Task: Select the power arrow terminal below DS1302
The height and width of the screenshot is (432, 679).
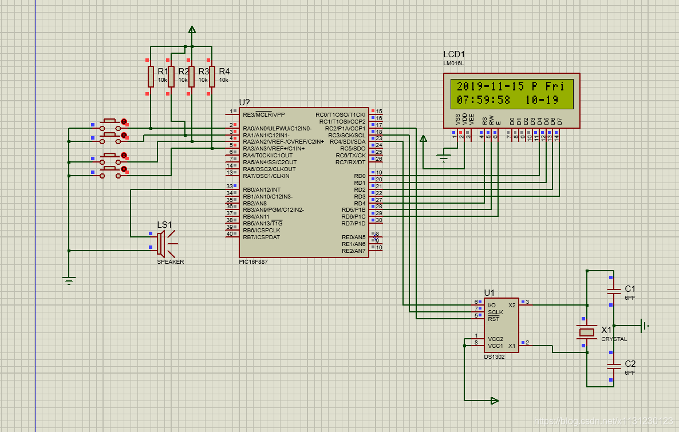Action: click(494, 401)
